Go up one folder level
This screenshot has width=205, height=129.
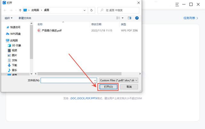coord(20,10)
